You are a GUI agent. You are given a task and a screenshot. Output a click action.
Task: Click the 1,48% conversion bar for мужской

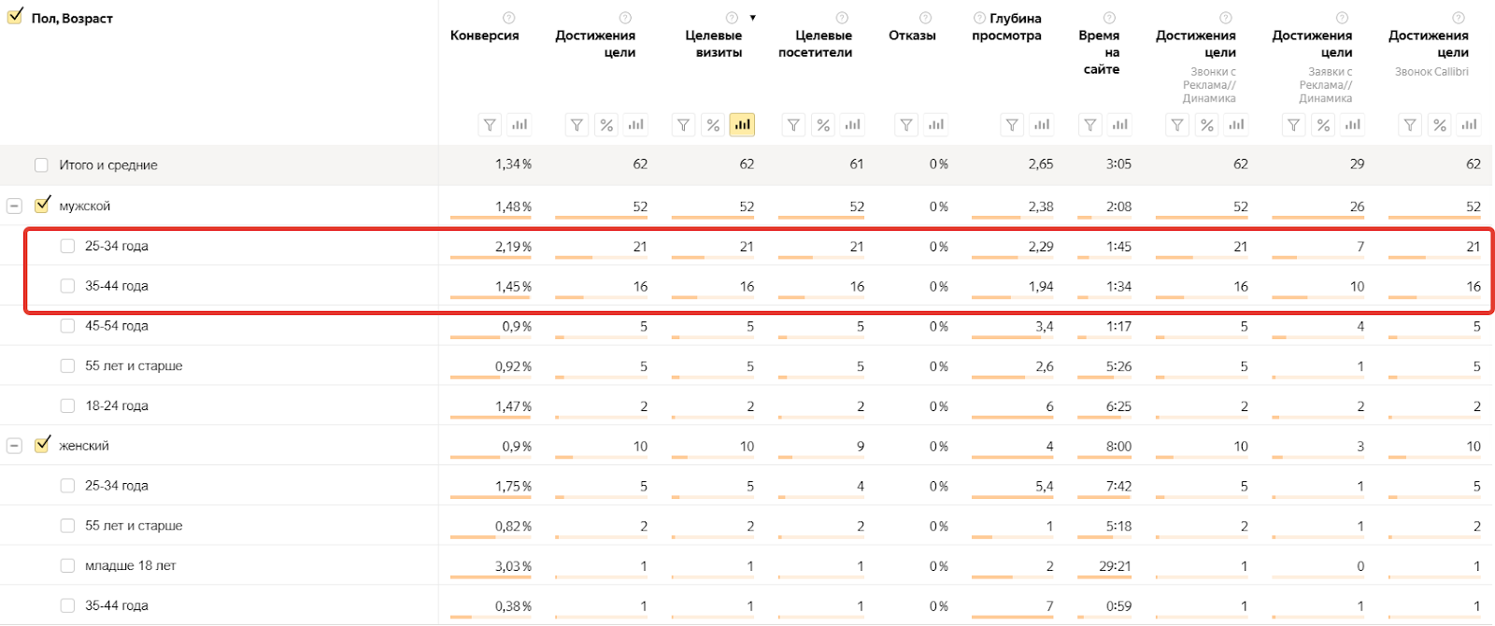tap(490, 218)
